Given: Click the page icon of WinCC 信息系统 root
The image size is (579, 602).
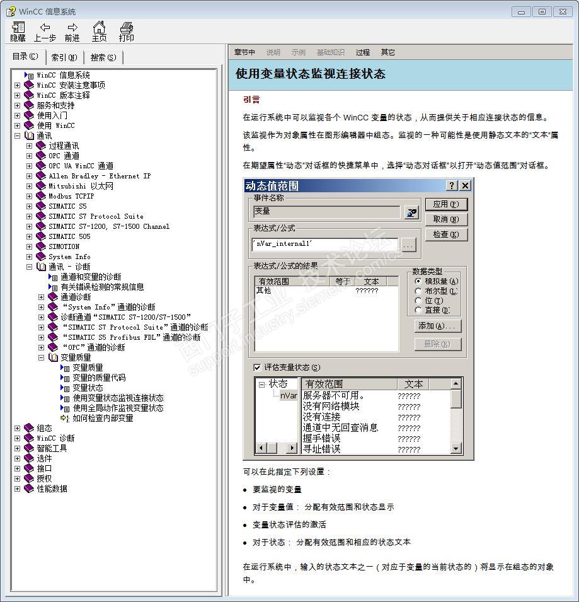Looking at the screenshot, I should 29,75.
